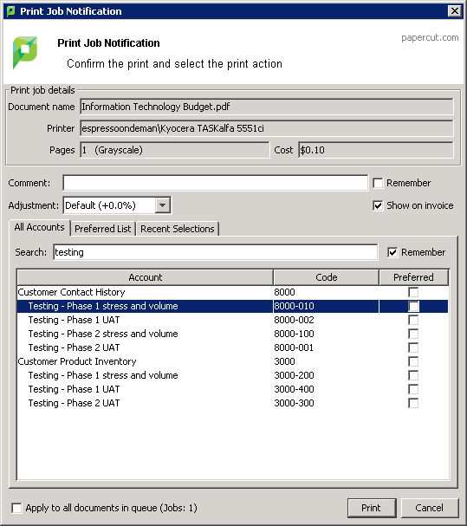Click the Pages field showing 1 (Grayscale)

pyautogui.click(x=175, y=150)
